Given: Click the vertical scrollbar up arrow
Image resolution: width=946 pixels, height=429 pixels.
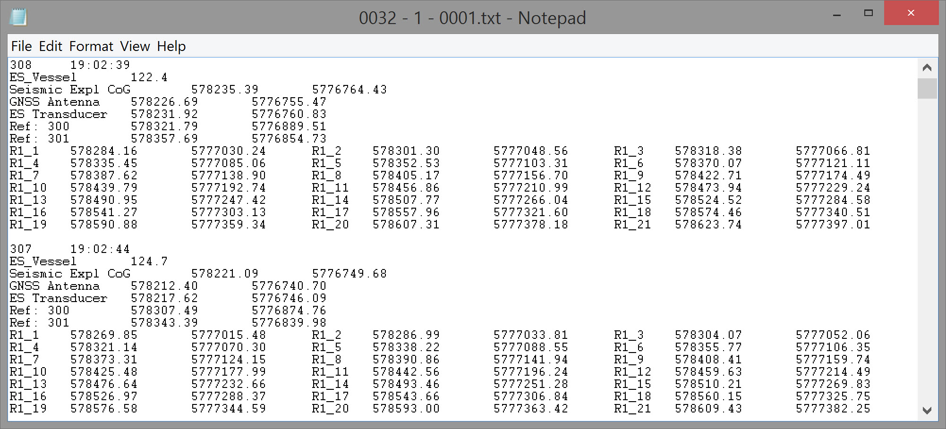Looking at the screenshot, I should point(927,67).
